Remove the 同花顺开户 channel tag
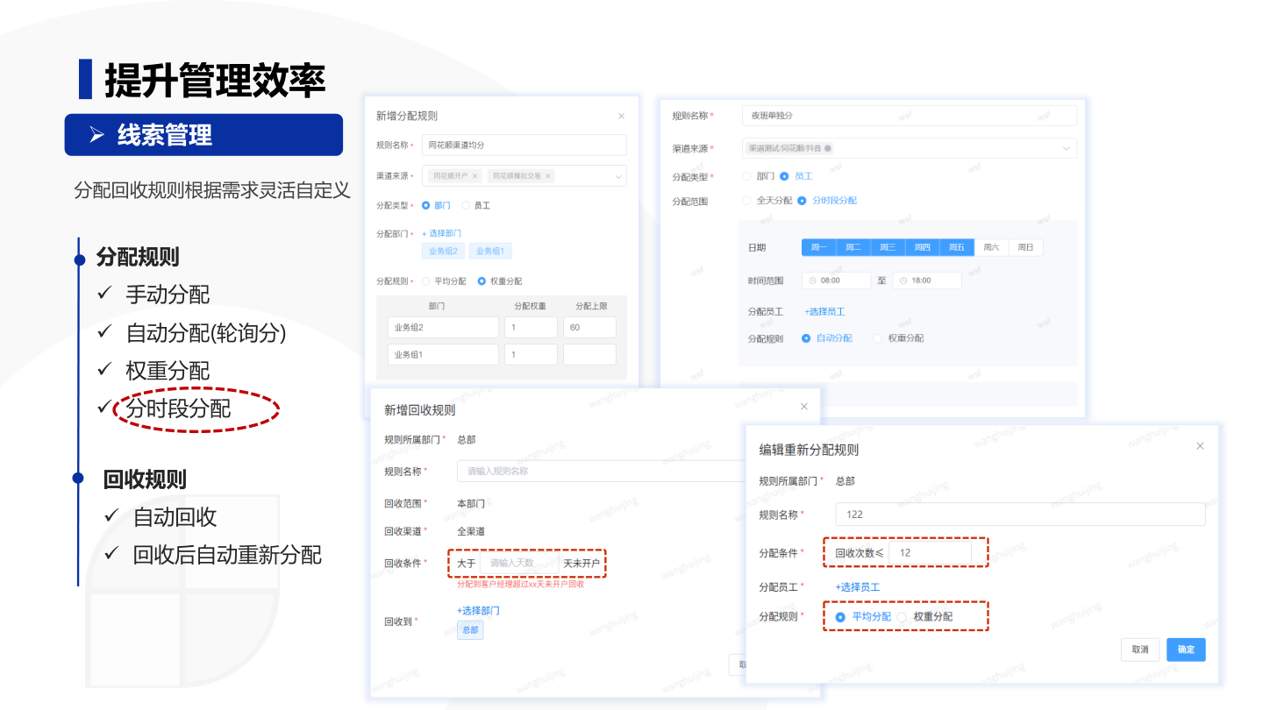This screenshot has height=710, width=1263. [x=475, y=176]
